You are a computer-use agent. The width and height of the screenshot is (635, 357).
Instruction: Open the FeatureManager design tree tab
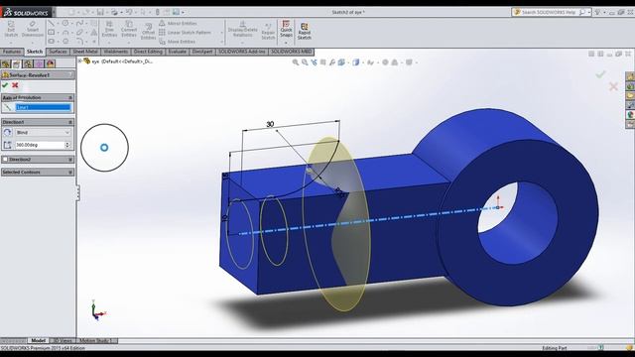[6, 63]
